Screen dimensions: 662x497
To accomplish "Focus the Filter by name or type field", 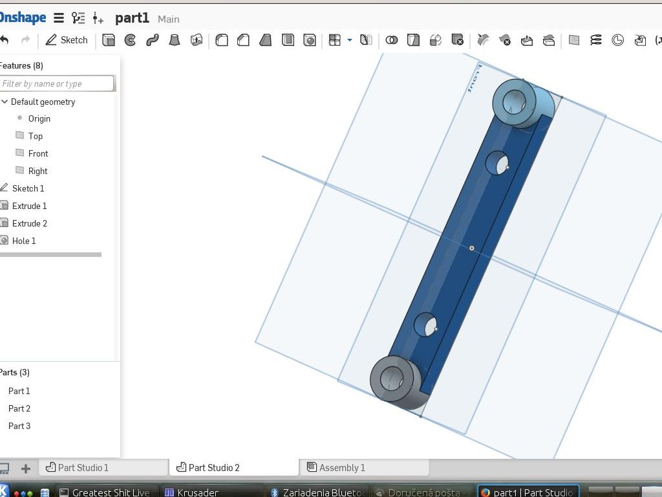I will 57,83.
